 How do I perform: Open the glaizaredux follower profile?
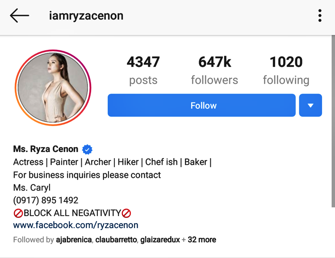[160, 240]
